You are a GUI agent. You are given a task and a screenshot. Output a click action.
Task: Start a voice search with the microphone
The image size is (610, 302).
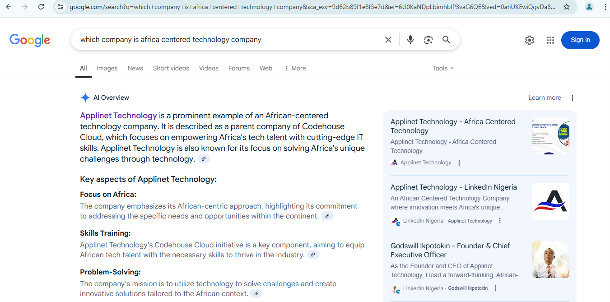coord(410,40)
